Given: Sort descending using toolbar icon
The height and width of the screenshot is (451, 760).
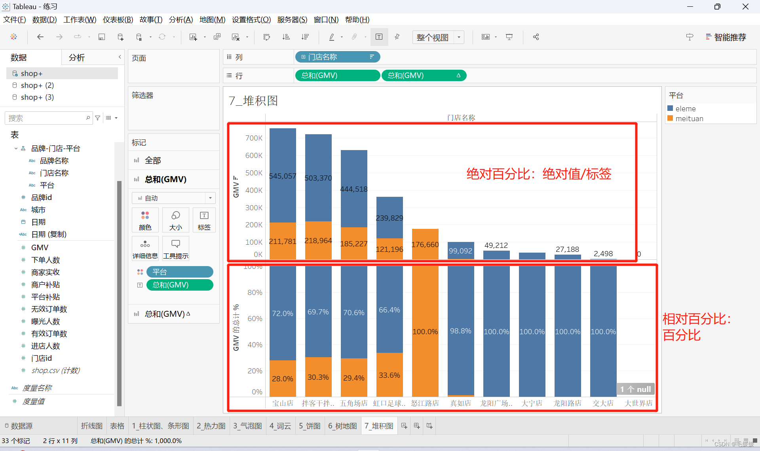Looking at the screenshot, I should (305, 37).
